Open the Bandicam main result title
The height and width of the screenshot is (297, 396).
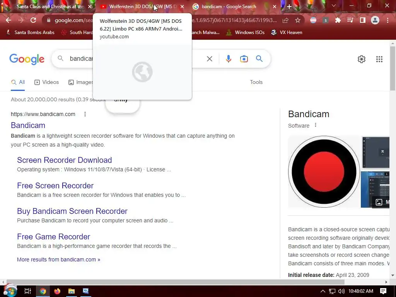coord(28,125)
